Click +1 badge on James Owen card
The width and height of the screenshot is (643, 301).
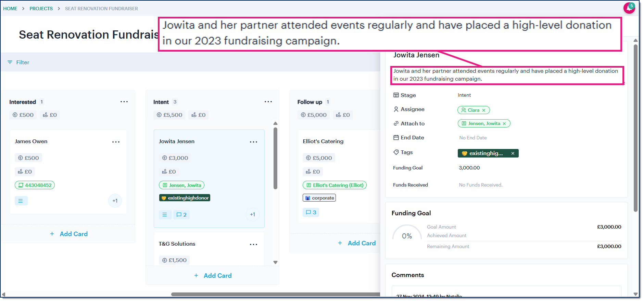115,201
